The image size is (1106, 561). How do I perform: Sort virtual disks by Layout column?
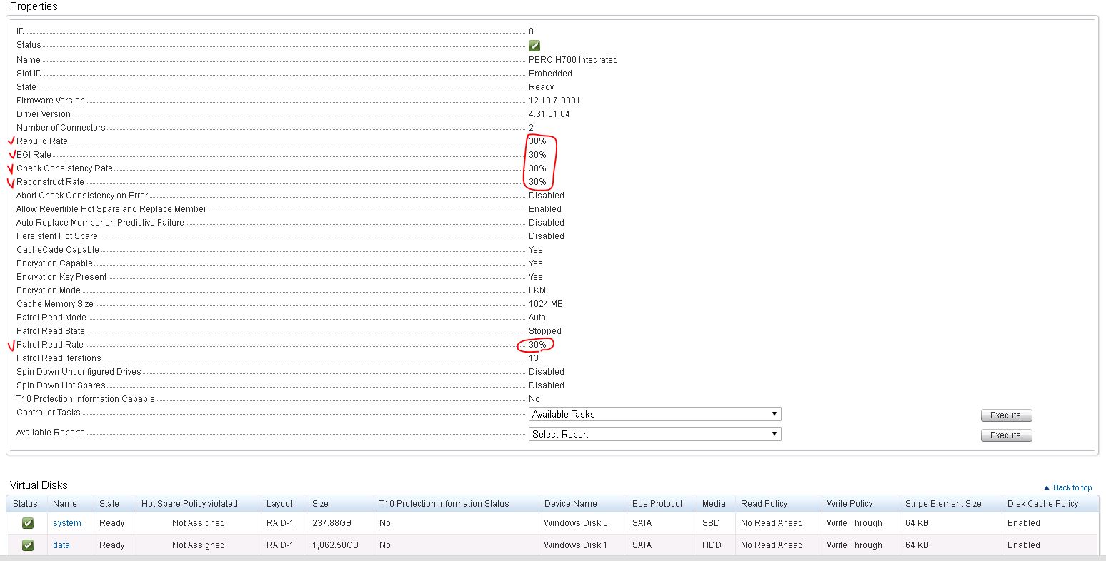point(279,504)
